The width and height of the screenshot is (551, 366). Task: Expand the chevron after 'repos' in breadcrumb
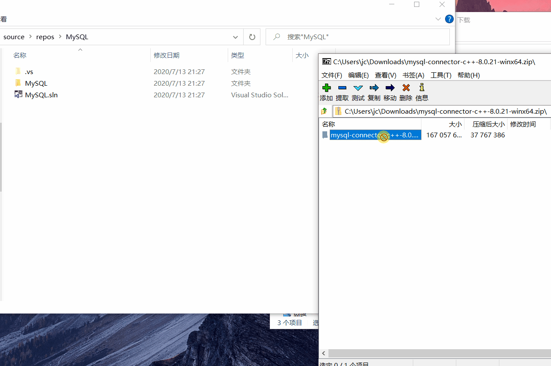click(x=60, y=37)
